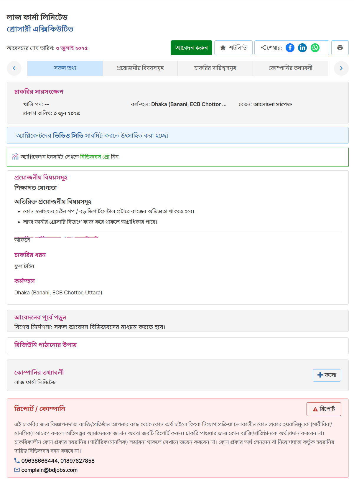The image size is (354, 483).
Task: Click the first bullet about chain shop experience
Action: (x=108, y=211)
